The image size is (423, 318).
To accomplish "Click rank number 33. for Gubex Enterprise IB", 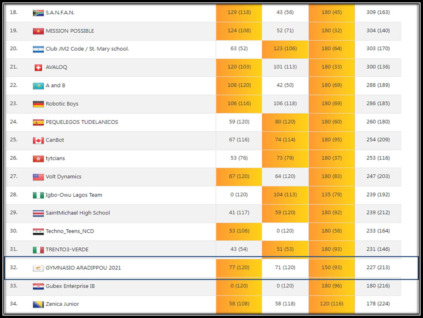I will tap(14, 286).
